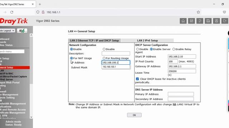Choose For NAT Usage option

pos(72,58)
